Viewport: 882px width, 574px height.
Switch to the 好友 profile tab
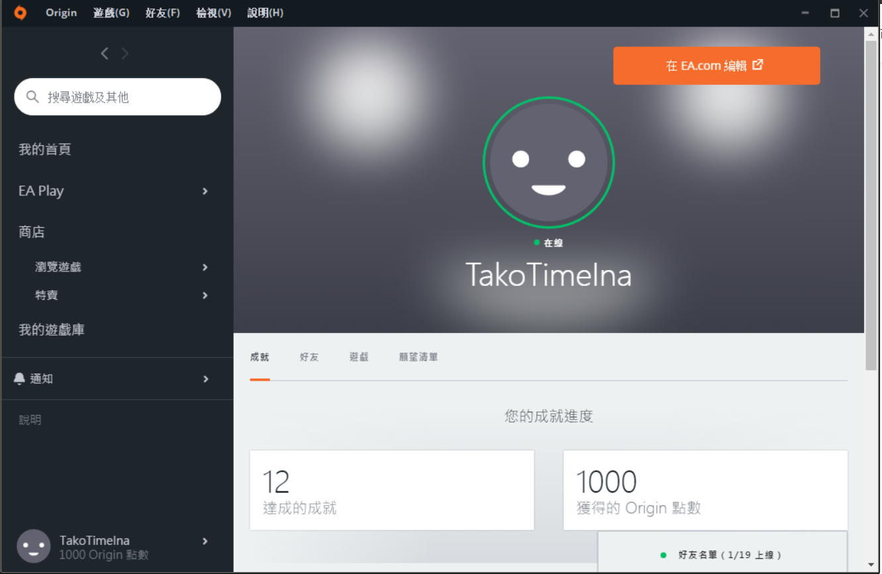tap(309, 357)
